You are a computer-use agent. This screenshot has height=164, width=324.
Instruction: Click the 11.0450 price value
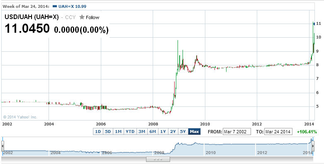[27, 29]
